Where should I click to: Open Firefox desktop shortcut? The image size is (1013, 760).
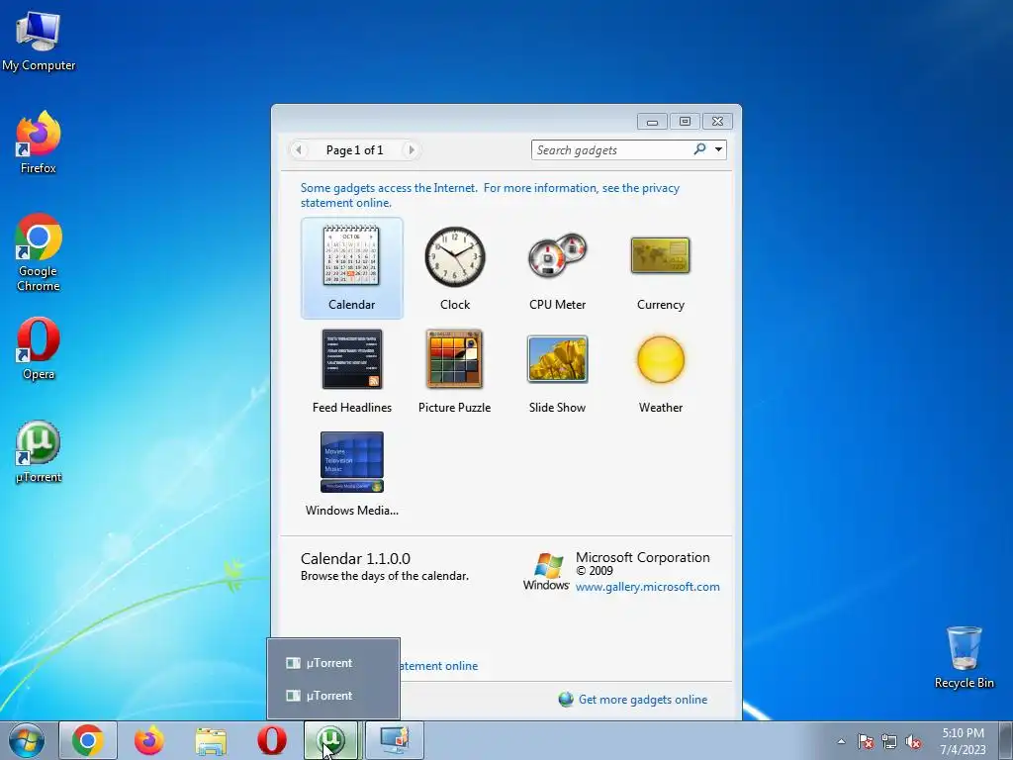[39, 142]
